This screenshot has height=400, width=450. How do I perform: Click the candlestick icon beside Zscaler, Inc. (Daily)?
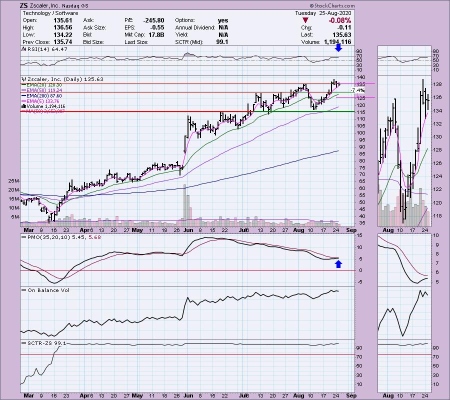(x=24, y=79)
